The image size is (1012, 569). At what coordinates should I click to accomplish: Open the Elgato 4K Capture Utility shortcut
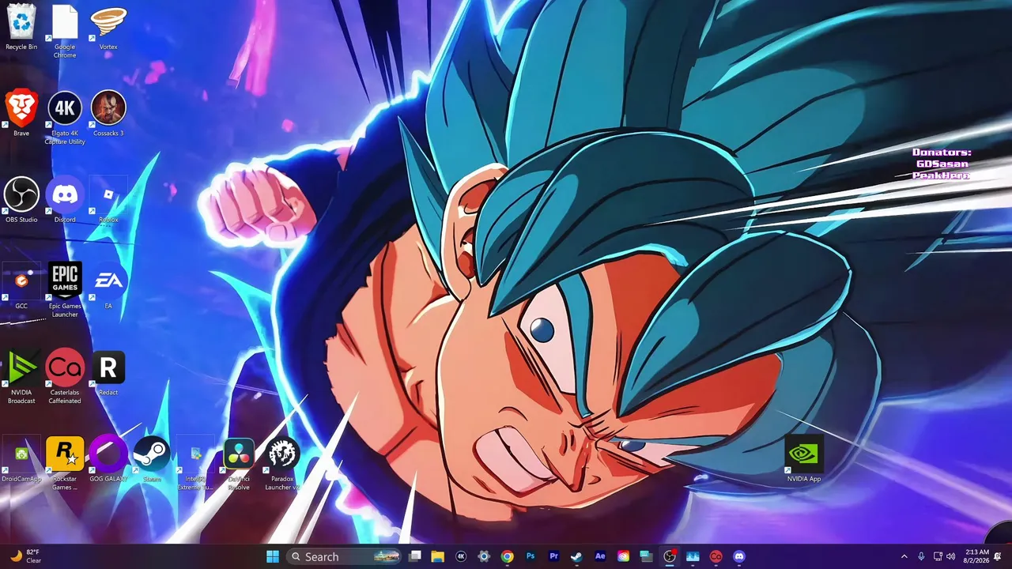(65, 118)
